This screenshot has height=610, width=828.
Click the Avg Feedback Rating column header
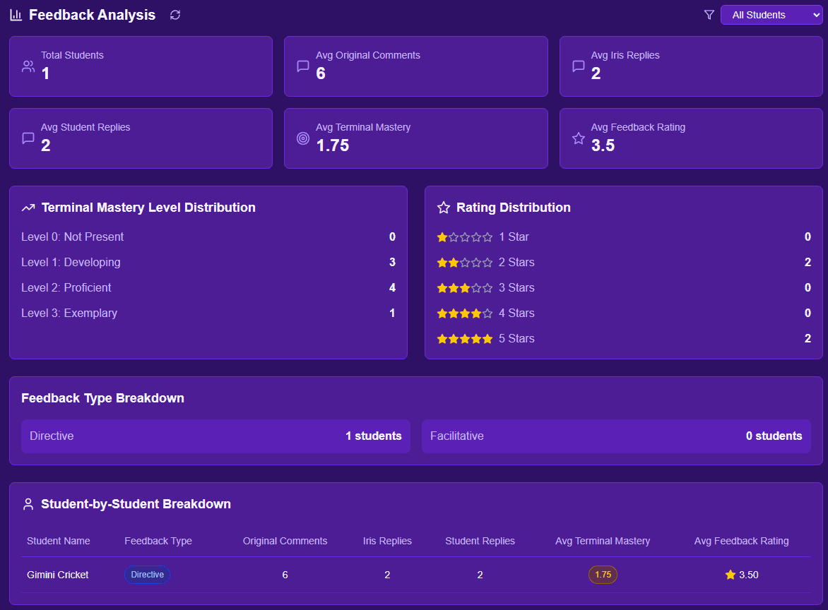(741, 541)
